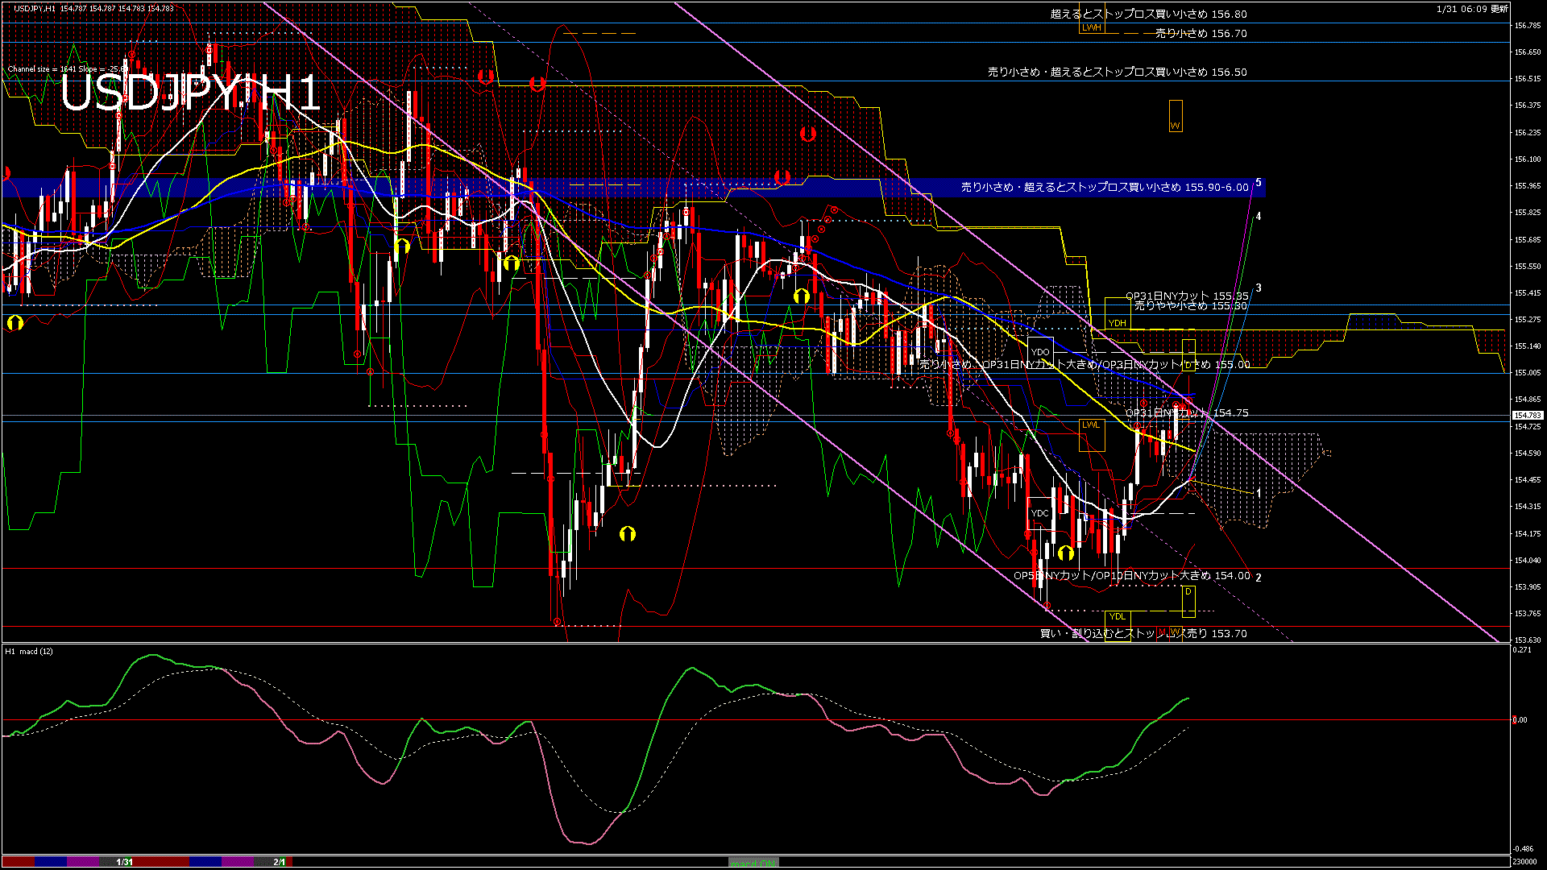Select the YDL box label
Viewport: 1547px width, 870px height.
[x=1117, y=616]
